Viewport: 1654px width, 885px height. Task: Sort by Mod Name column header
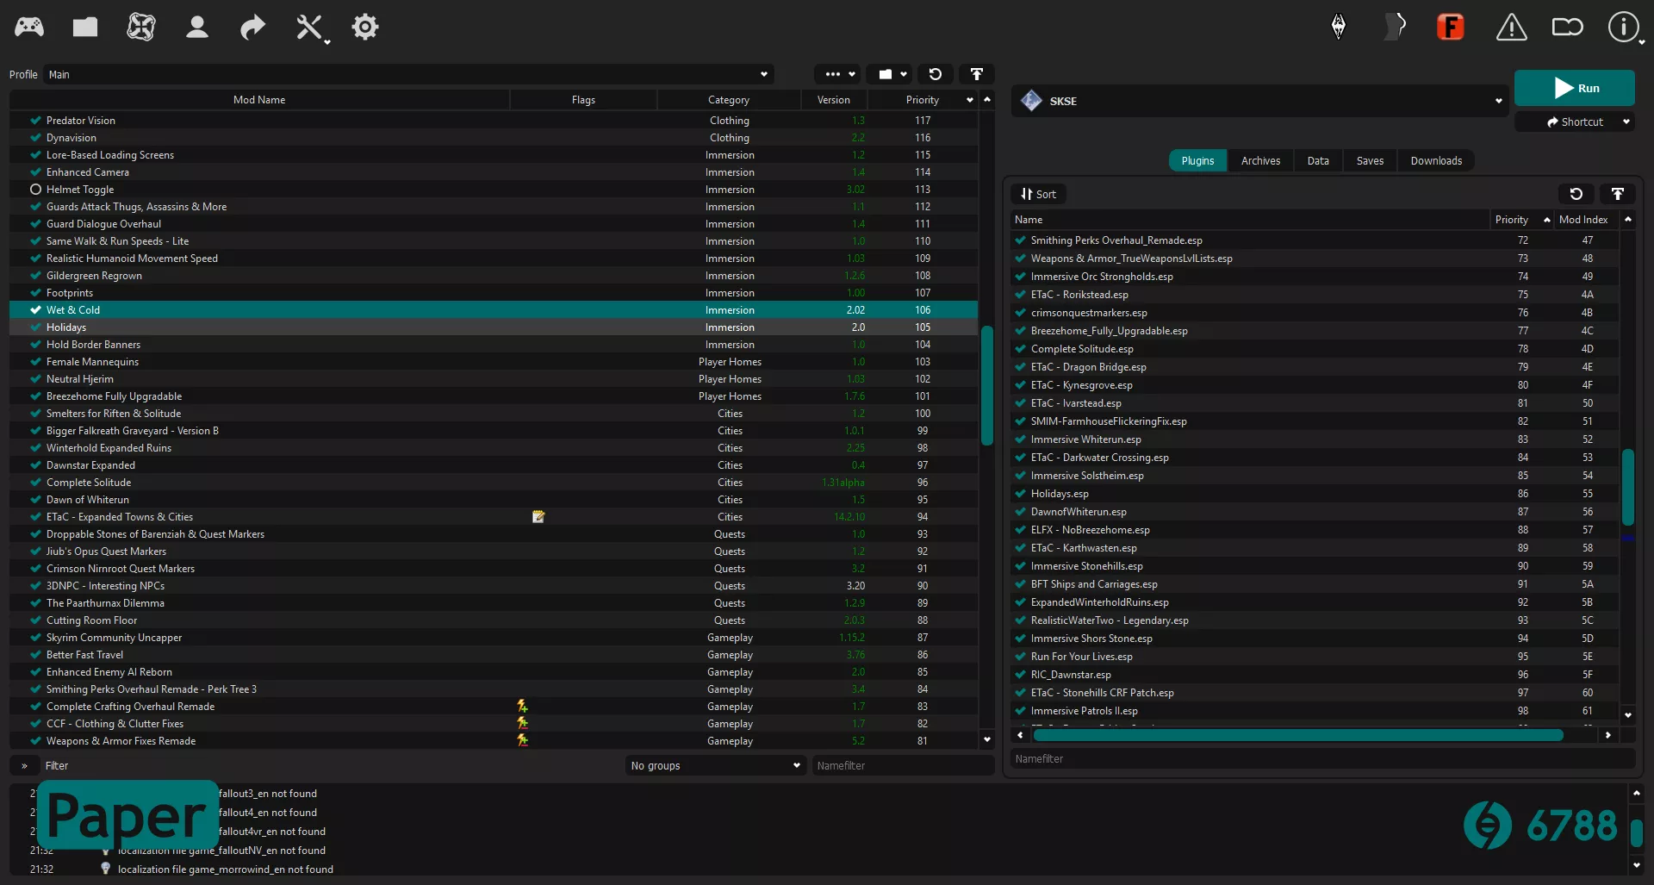259,100
